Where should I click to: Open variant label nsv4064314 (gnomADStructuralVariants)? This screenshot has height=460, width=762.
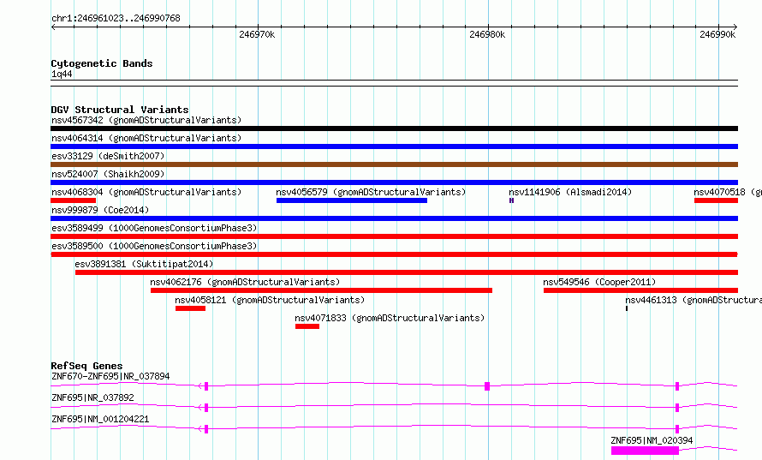coord(146,138)
